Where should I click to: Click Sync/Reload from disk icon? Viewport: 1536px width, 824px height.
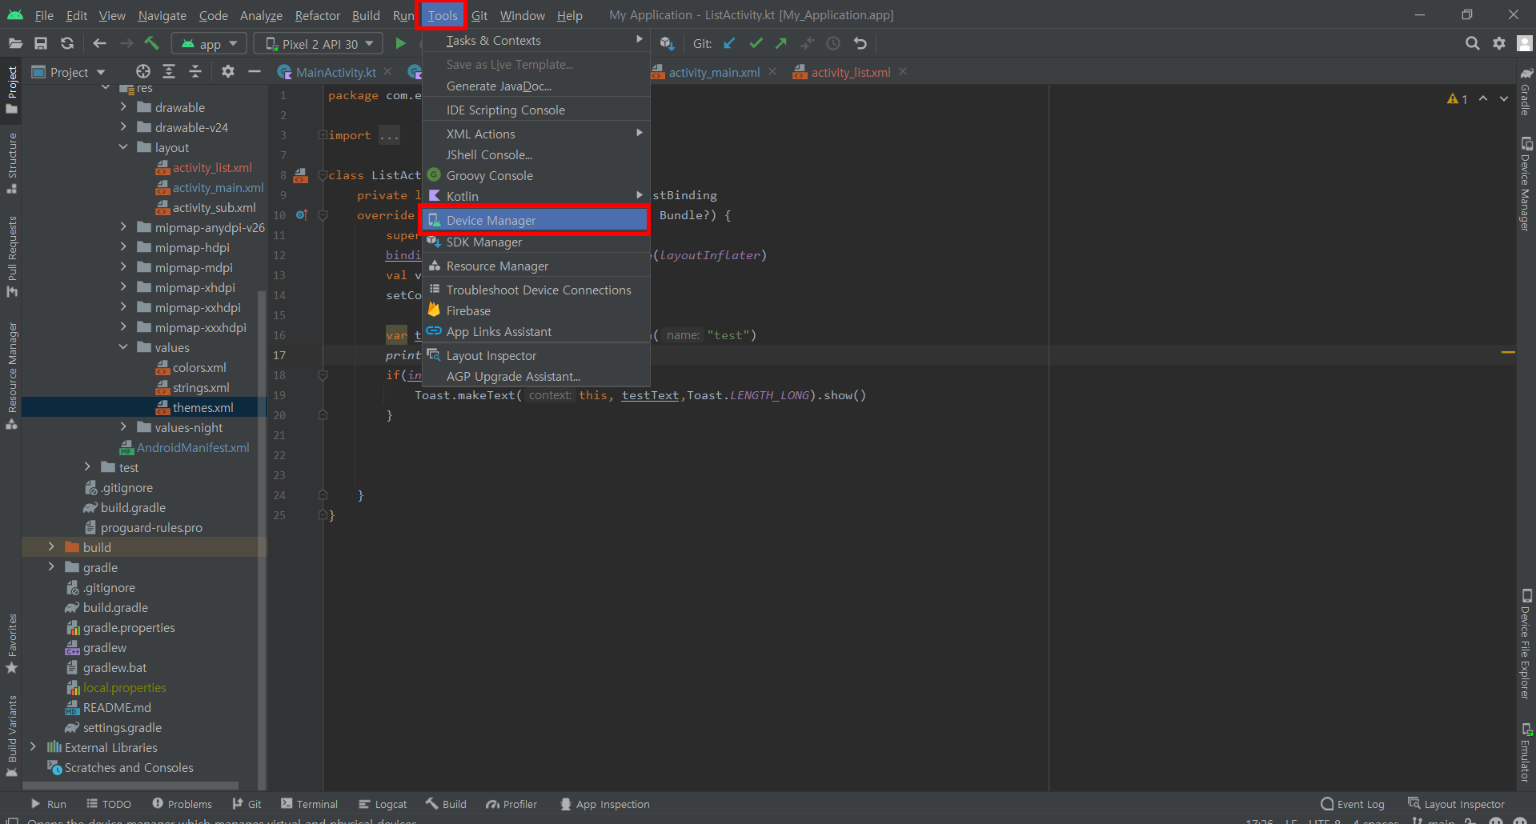point(67,43)
